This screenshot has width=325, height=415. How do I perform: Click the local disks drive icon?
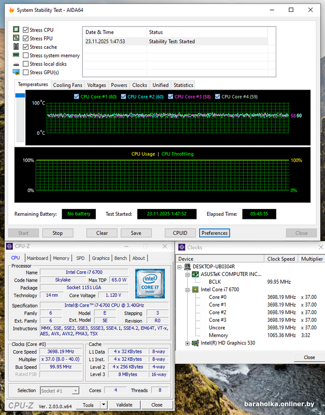(x=16, y=64)
